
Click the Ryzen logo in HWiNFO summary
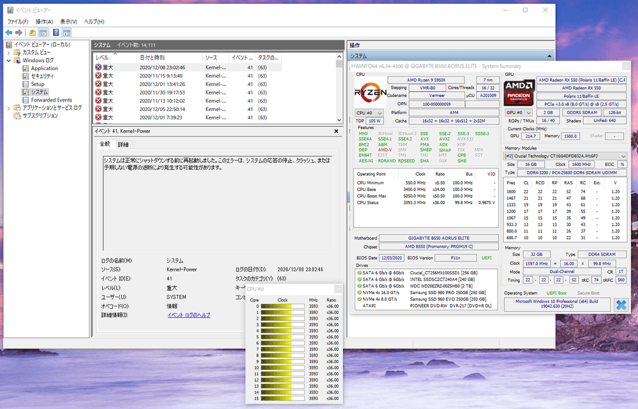(x=370, y=93)
